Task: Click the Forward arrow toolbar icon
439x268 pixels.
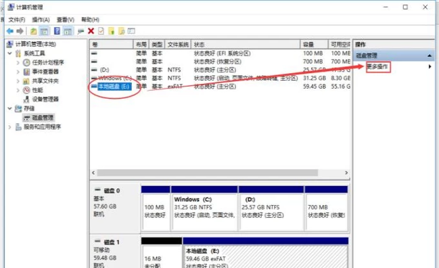Action: (x=20, y=31)
